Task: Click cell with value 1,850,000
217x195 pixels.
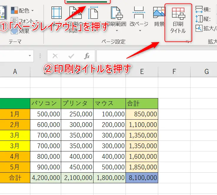Action: tap(142, 167)
